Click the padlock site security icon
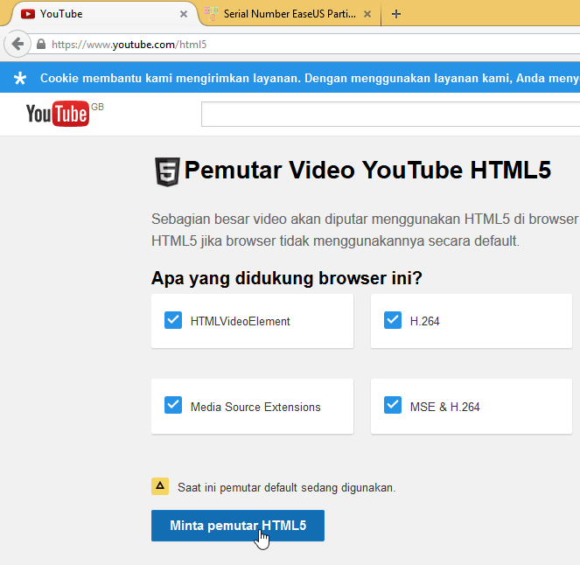Image resolution: width=580 pixels, height=565 pixels. [x=41, y=44]
